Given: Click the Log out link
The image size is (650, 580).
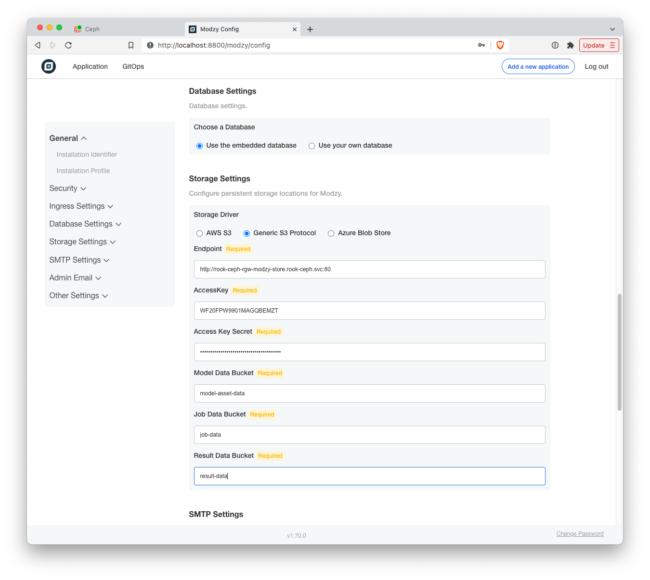Looking at the screenshot, I should tap(597, 66).
